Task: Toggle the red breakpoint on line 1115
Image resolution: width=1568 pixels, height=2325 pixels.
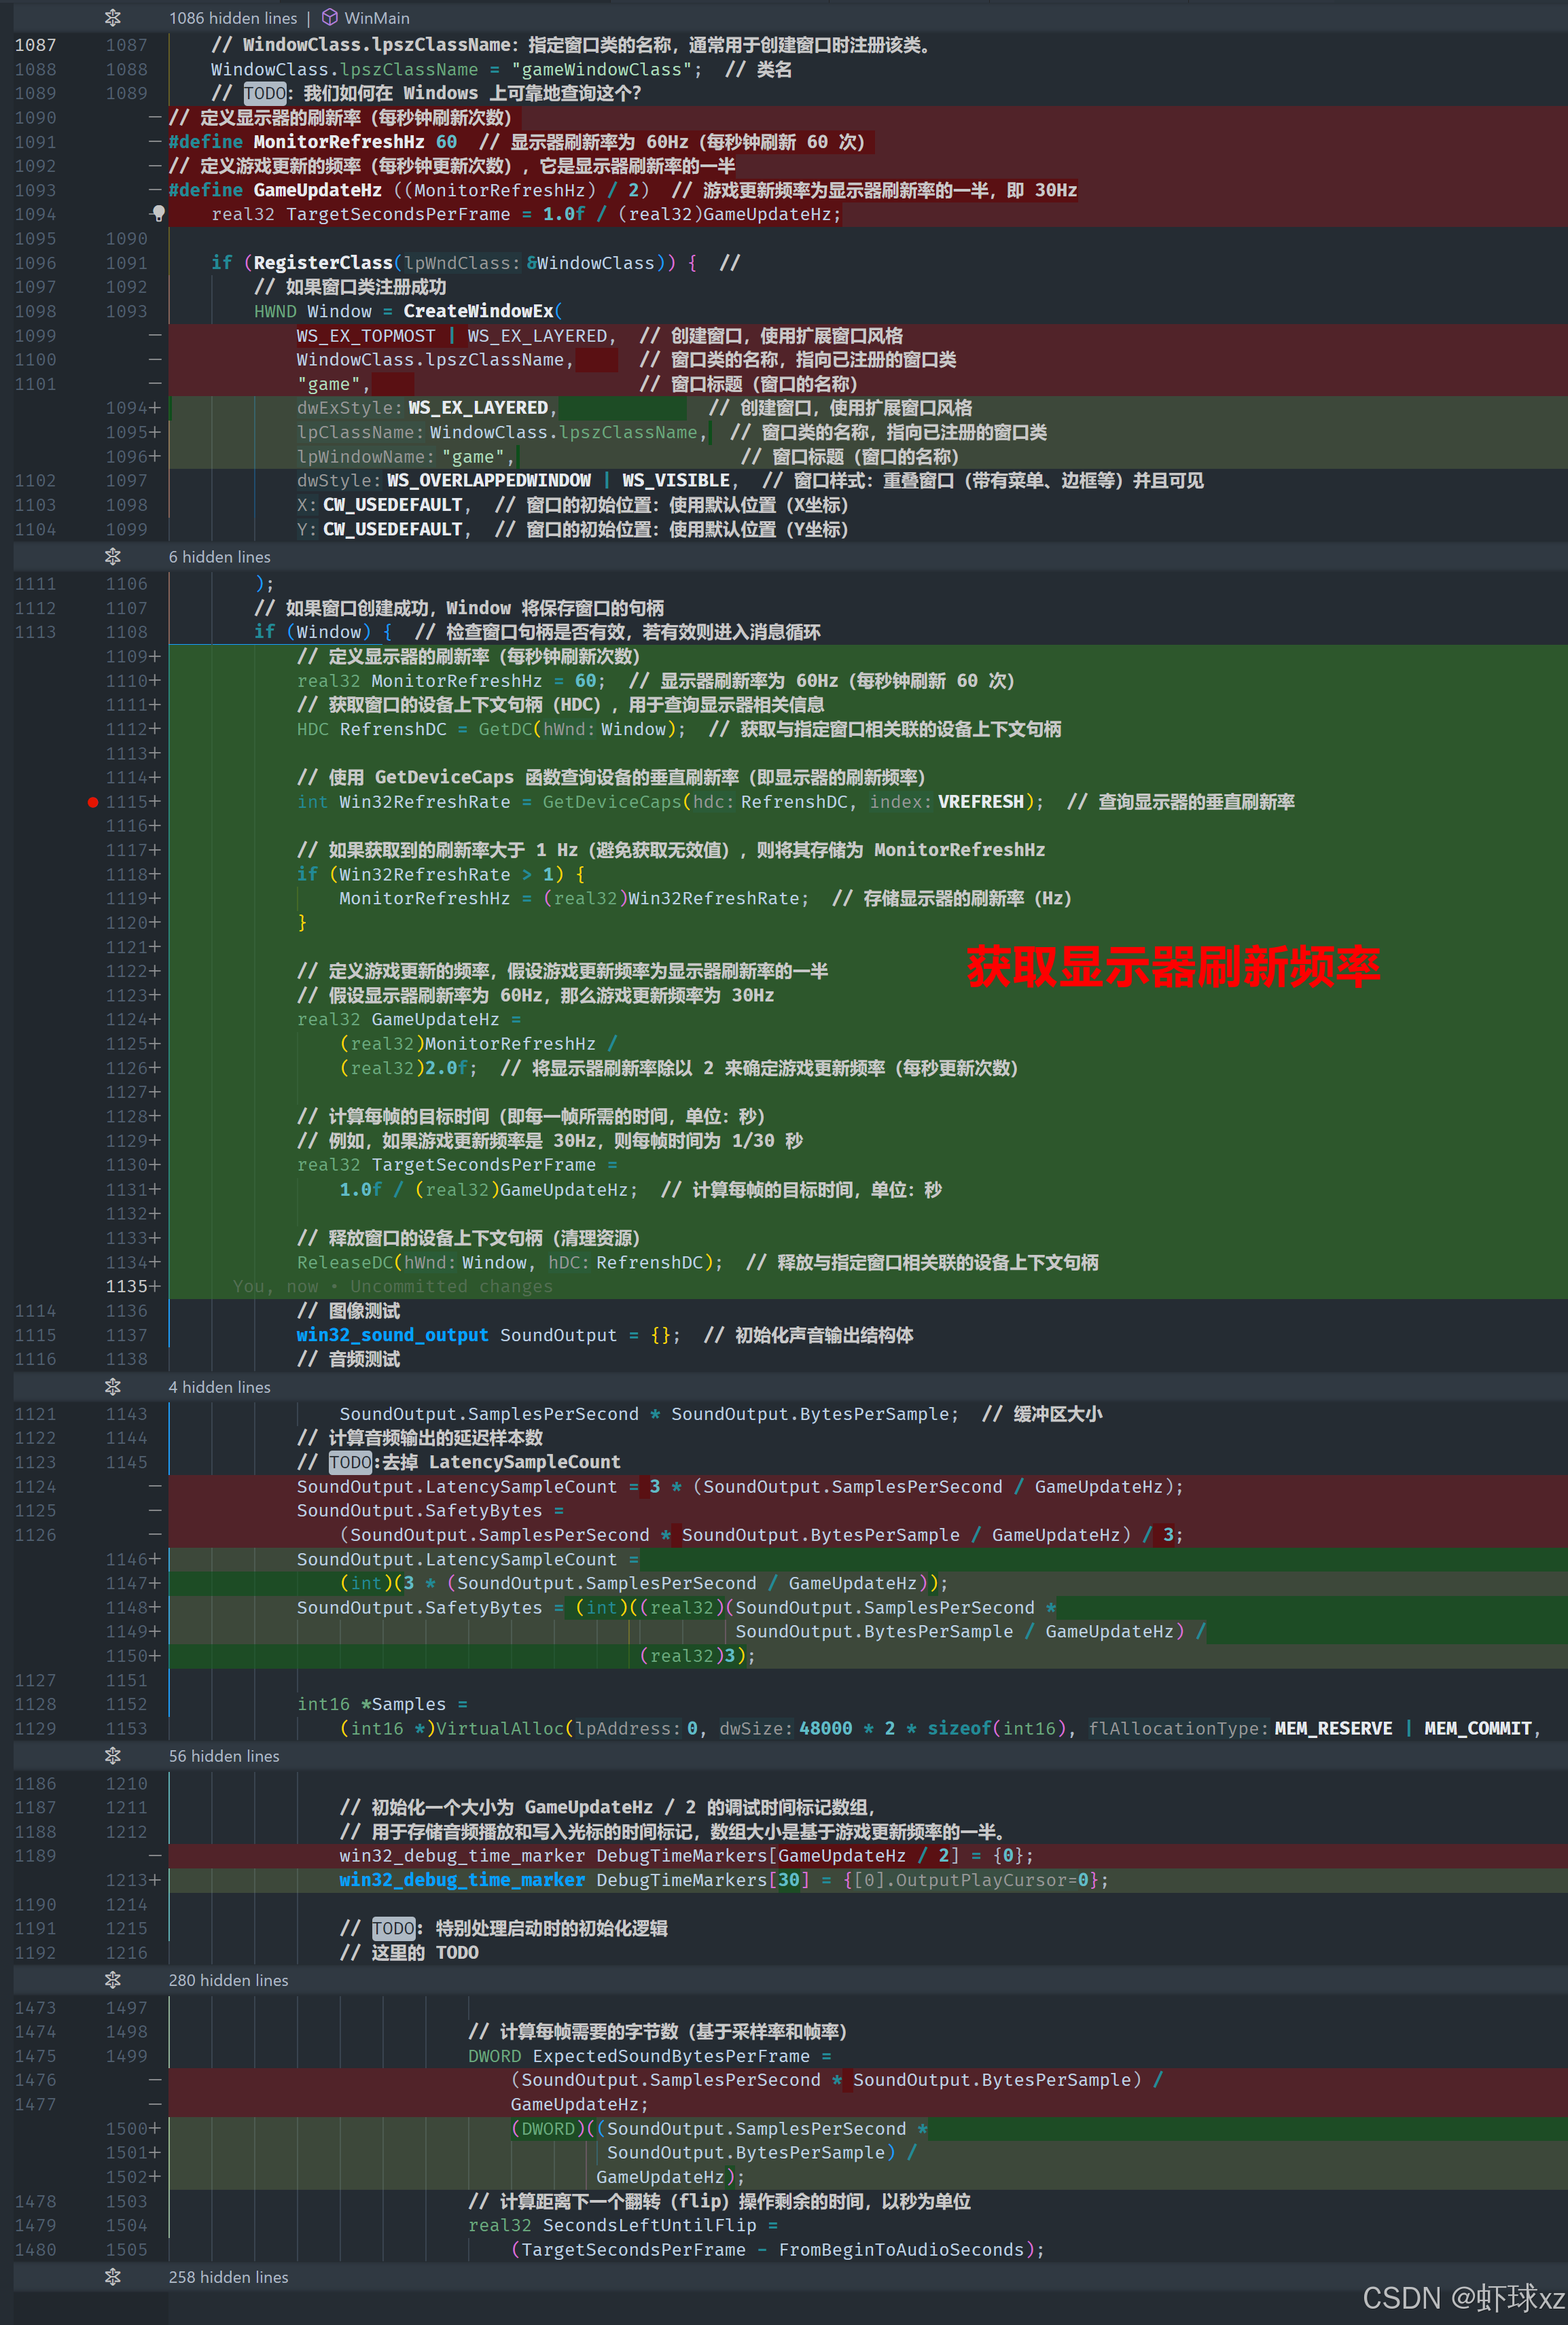Action: click(93, 802)
